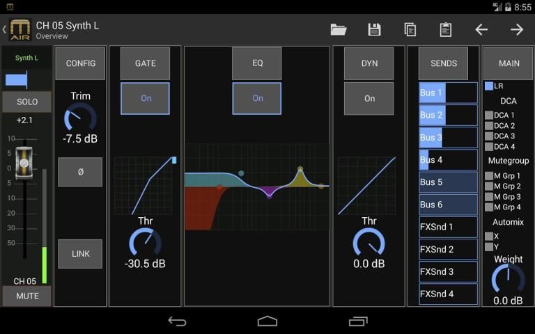The width and height of the screenshot is (535, 334).
Task: Check the DCA 1 checkbox
Action: pyautogui.click(x=489, y=116)
